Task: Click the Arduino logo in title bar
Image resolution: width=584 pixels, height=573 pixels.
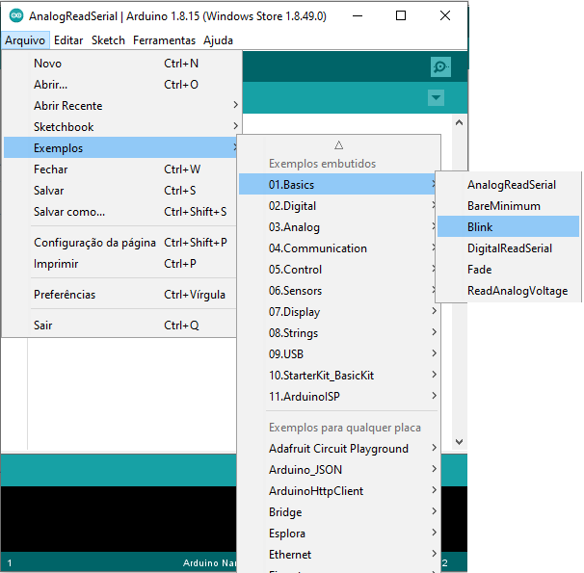Action: [x=16, y=16]
